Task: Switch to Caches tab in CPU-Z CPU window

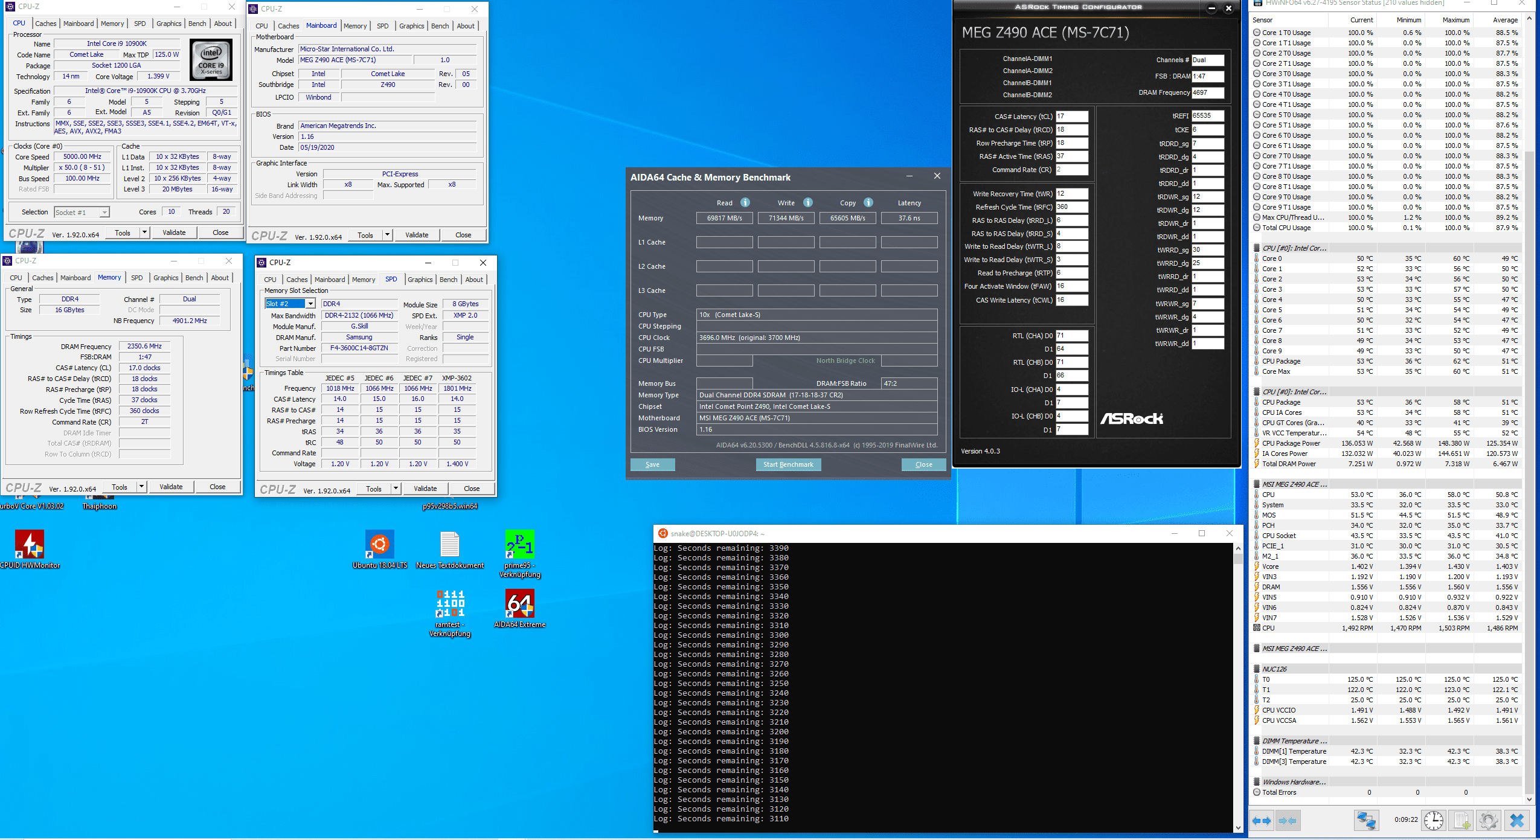Action: [x=45, y=24]
